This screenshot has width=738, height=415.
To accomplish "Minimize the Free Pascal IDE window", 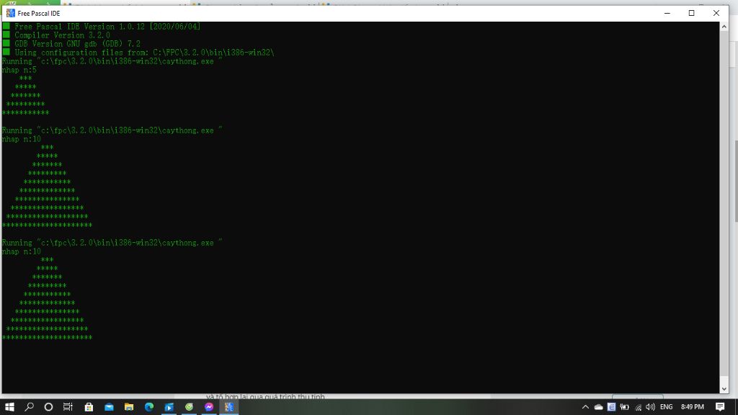I will tap(667, 13).
